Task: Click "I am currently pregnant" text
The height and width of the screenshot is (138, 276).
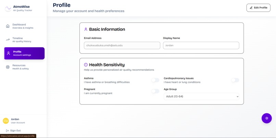Action: (x=98, y=93)
